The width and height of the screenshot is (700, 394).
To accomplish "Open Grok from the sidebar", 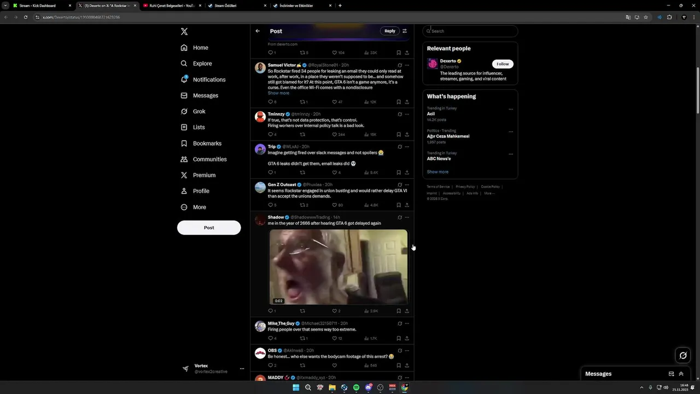I will [193, 111].
